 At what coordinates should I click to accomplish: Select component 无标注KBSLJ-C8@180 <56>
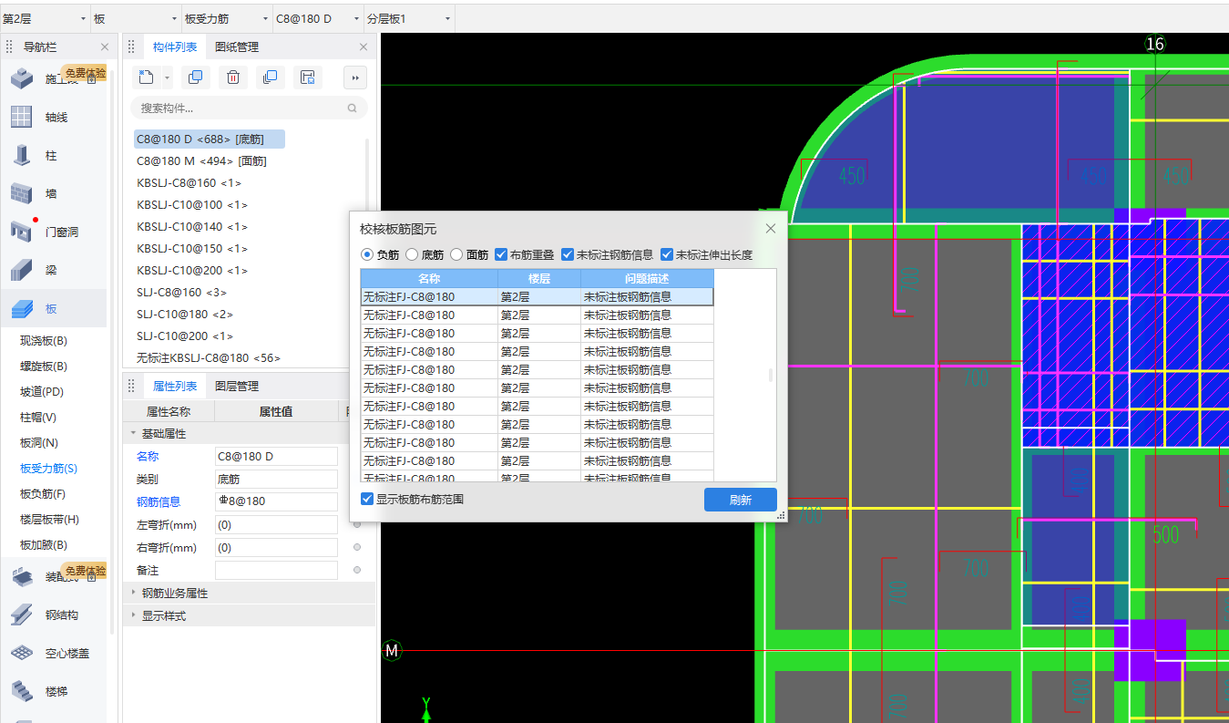point(209,358)
